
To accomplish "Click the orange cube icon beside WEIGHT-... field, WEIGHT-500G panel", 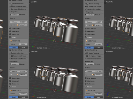I will [93, 25].
